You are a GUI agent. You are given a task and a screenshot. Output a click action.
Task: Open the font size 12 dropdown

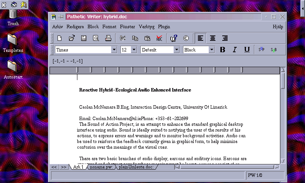point(134,50)
